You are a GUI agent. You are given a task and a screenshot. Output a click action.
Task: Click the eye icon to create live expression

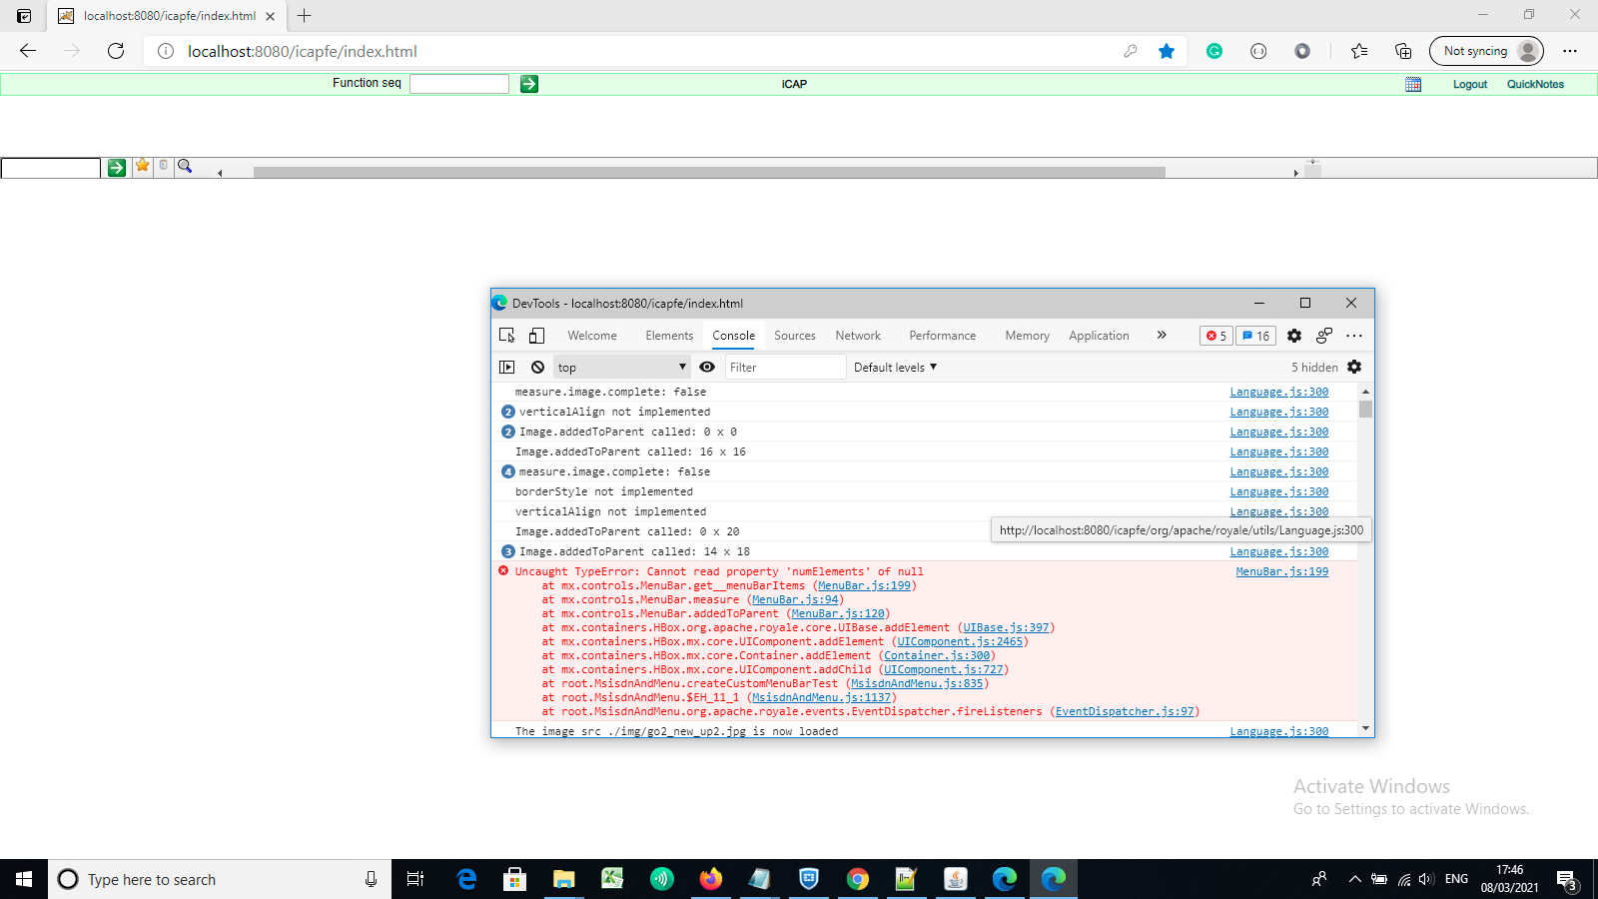tap(707, 367)
